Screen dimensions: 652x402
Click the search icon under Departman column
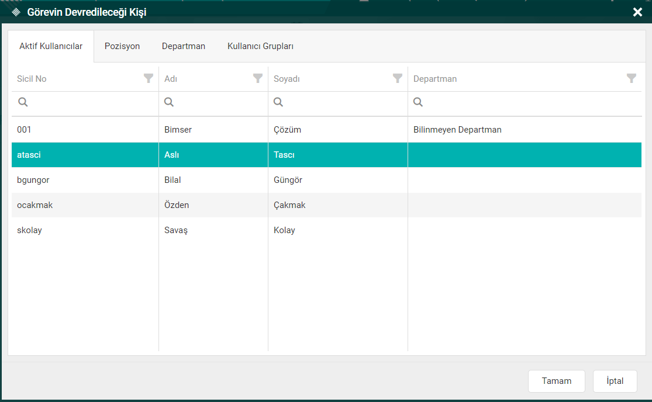[418, 102]
